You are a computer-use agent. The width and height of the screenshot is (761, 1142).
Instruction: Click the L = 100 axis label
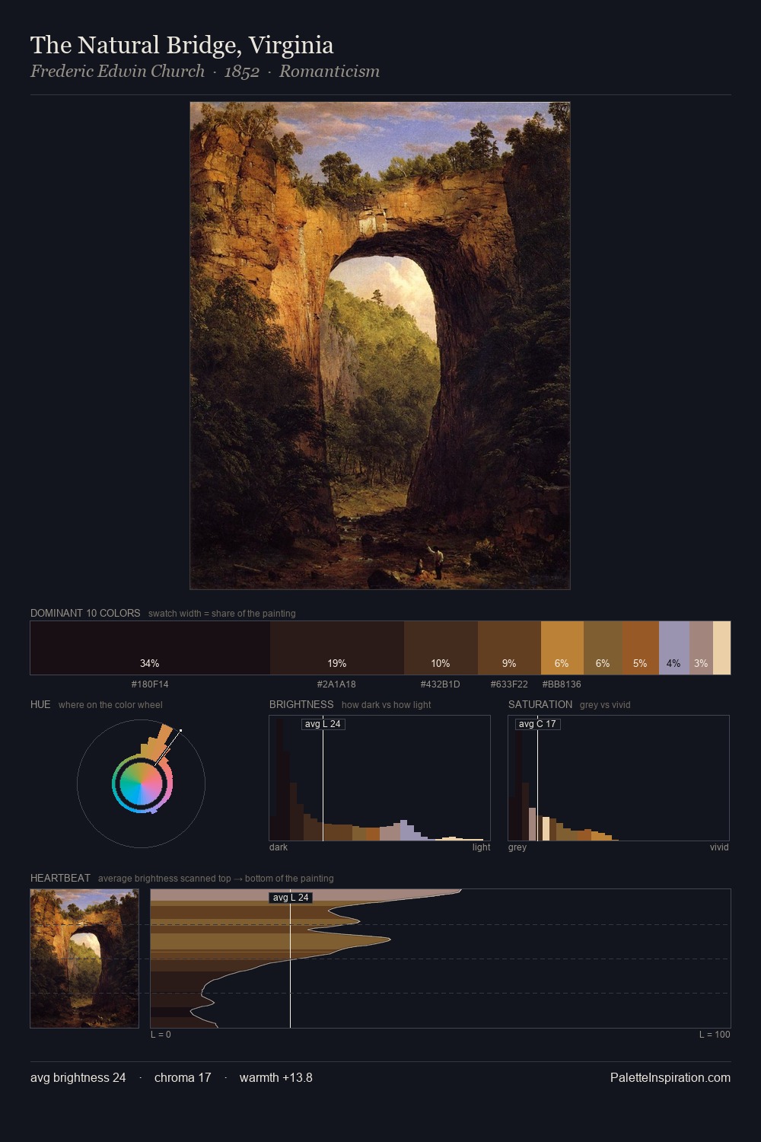point(715,1035)
